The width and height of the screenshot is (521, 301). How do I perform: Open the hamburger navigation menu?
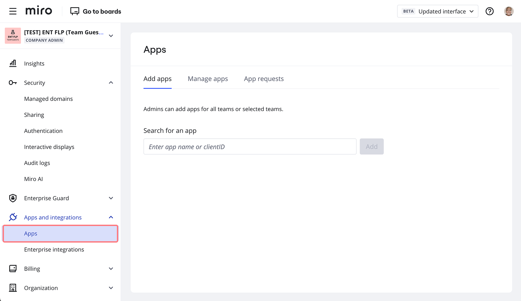coord(13,11)
